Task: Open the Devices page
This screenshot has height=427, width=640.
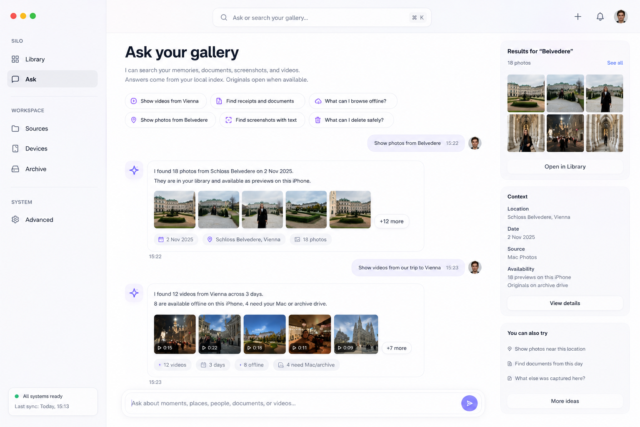Action: point(52,148)
